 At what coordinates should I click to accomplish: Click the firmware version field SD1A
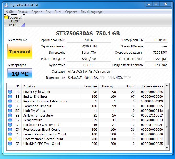coord(89,40)
